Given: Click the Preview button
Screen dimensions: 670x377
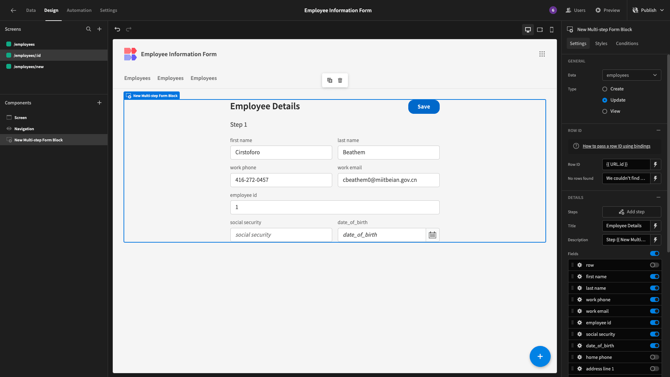Looking at the screenshot, I should (608, 10).
